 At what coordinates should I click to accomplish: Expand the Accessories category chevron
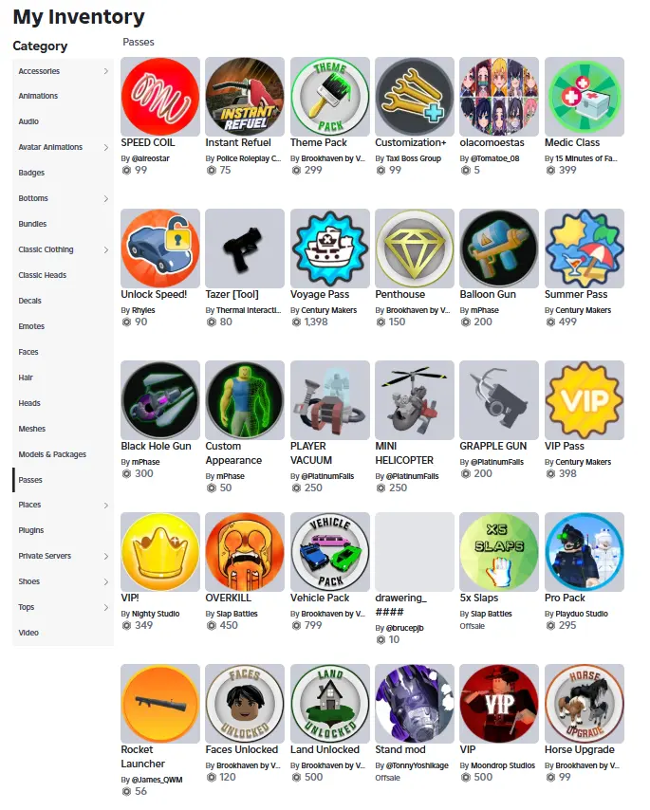tap(106, 71)
